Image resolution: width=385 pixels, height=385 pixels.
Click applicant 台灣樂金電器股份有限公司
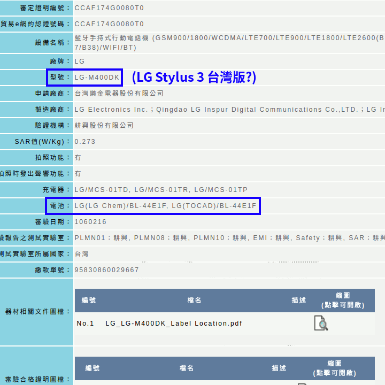click(119, 93)
